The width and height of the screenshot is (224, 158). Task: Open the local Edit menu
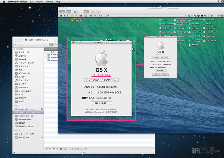tap(32, 1)
